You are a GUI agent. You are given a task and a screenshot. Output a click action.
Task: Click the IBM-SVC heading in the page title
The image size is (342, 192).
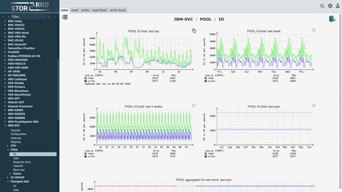[183, 19]
